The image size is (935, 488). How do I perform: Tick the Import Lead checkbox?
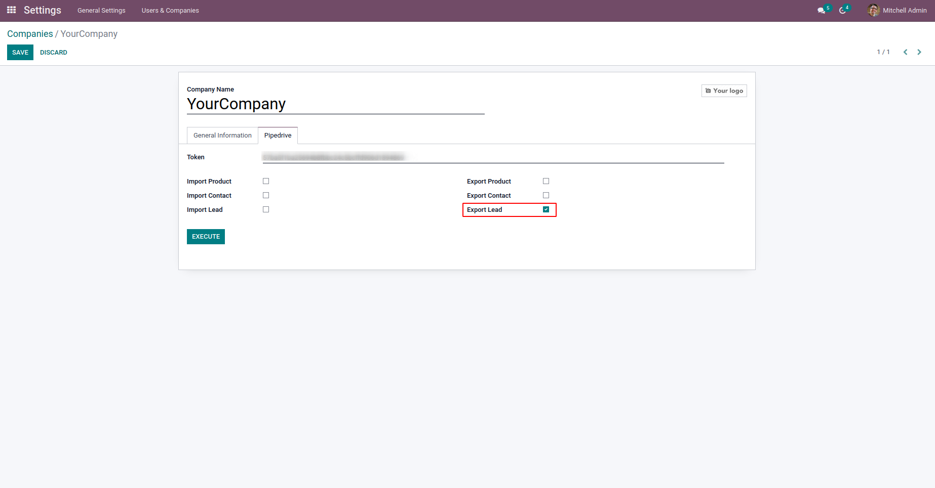(x=266, y=209)
